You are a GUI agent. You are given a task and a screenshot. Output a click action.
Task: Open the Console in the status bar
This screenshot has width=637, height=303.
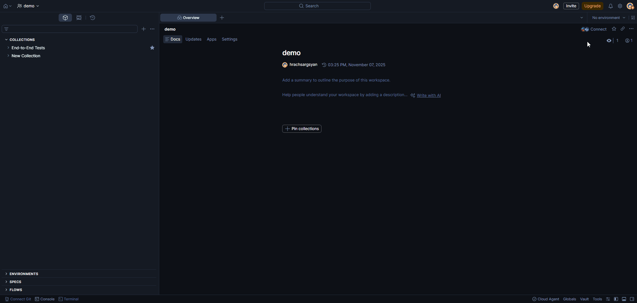point(45,299)
